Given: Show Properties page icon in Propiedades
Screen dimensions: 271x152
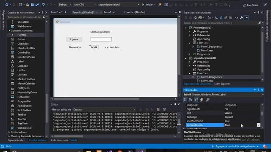Looking at the screenshot, I should [196, 100].
